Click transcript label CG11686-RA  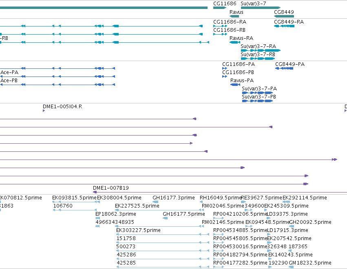pos(230,22)
